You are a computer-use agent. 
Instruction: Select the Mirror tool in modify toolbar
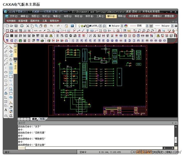pyautogui.click(x=11, y=64)
